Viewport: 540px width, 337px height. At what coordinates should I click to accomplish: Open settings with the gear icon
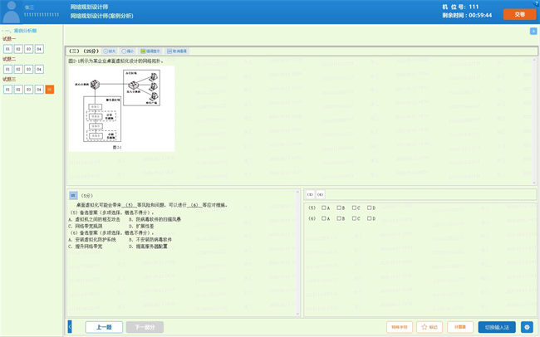[x=527, y=327]
